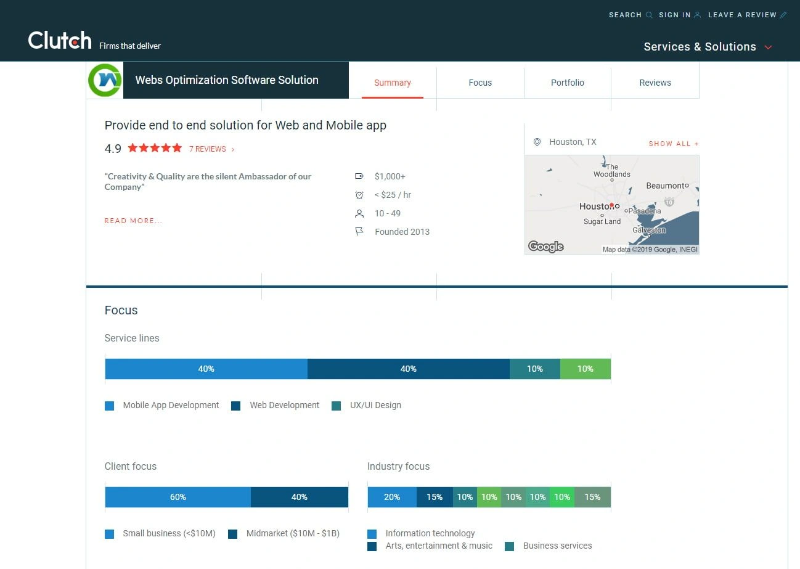The height and width of the screenshot is (569, 800).
Task: Click the budget tag icon beside $1,000+
Action: (x=359, y=176)
